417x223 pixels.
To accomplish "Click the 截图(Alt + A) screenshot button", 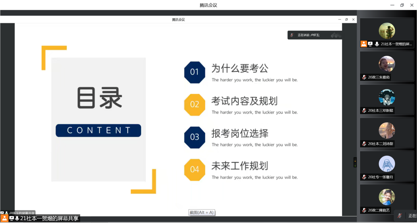I will point(202,212).
